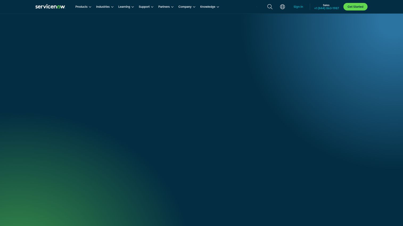
Task: Open the Learning dropdown
Action: click(126, 7)
